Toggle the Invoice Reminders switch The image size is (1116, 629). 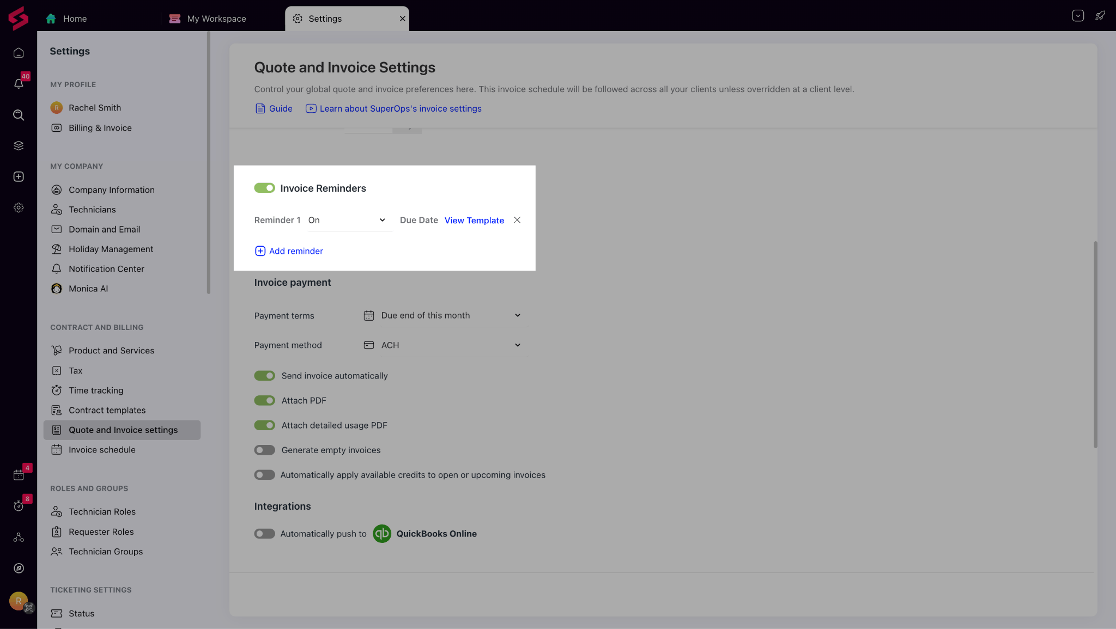point(265,188)
